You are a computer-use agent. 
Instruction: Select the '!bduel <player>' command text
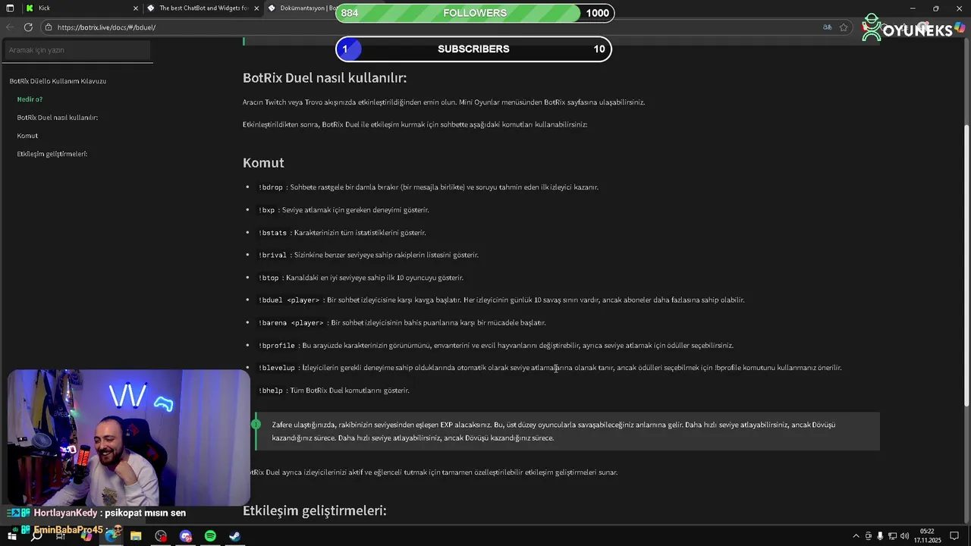(x=289, y=300)
